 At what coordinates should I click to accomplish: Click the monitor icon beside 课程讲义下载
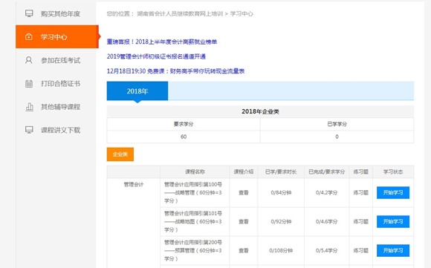29,130
